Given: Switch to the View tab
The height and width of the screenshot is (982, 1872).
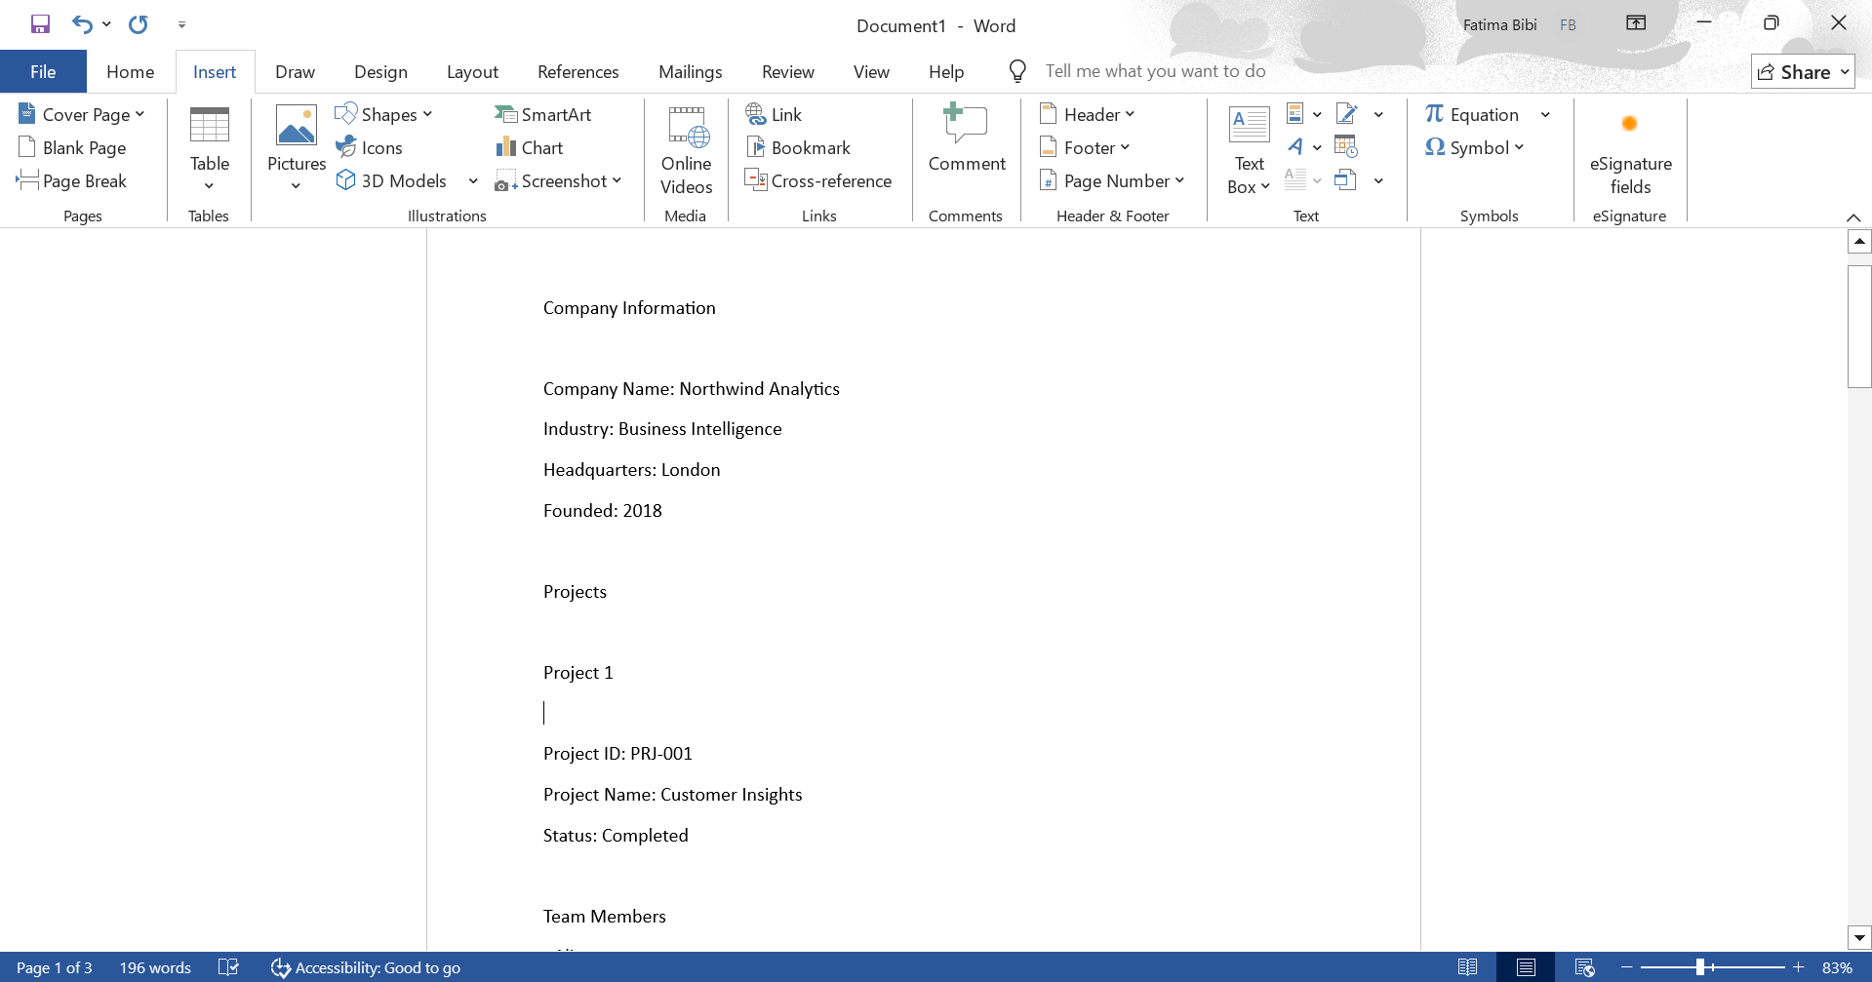Looking at the screenshot, I should click(871, 71).
